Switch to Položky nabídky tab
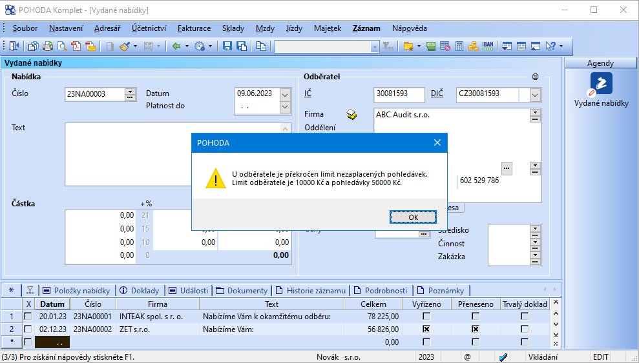 pos(77,291)
